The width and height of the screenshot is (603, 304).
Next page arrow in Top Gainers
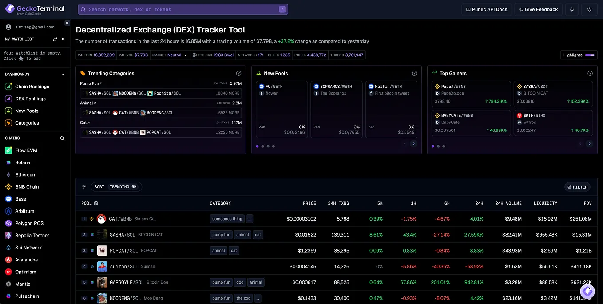(x=590, y=144)
